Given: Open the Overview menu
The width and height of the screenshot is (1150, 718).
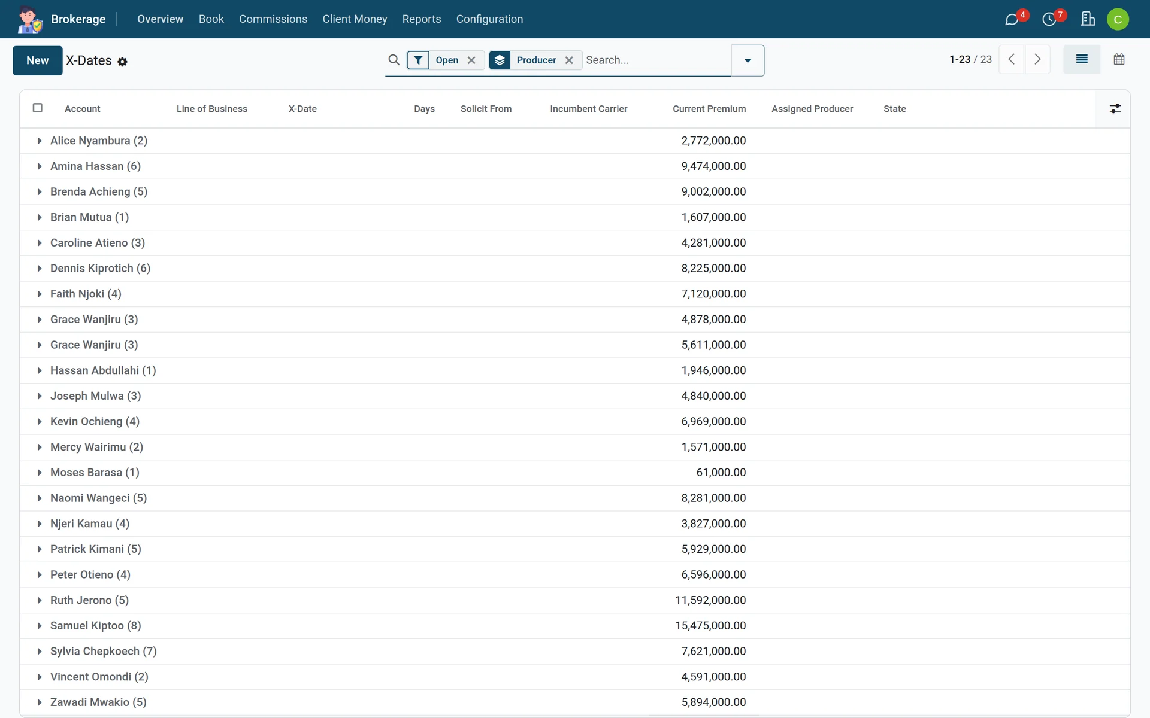Looking at the screenshot, I should coord(160,19).
